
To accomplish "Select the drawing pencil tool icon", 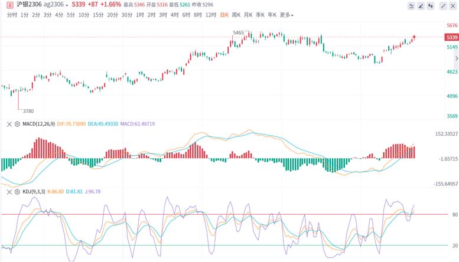I will coord(421,6).
